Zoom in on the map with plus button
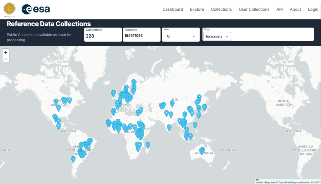Viewport: 321px width, 184px height. point(6,52)
